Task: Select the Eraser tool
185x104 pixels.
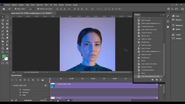Action: point(7,35)
